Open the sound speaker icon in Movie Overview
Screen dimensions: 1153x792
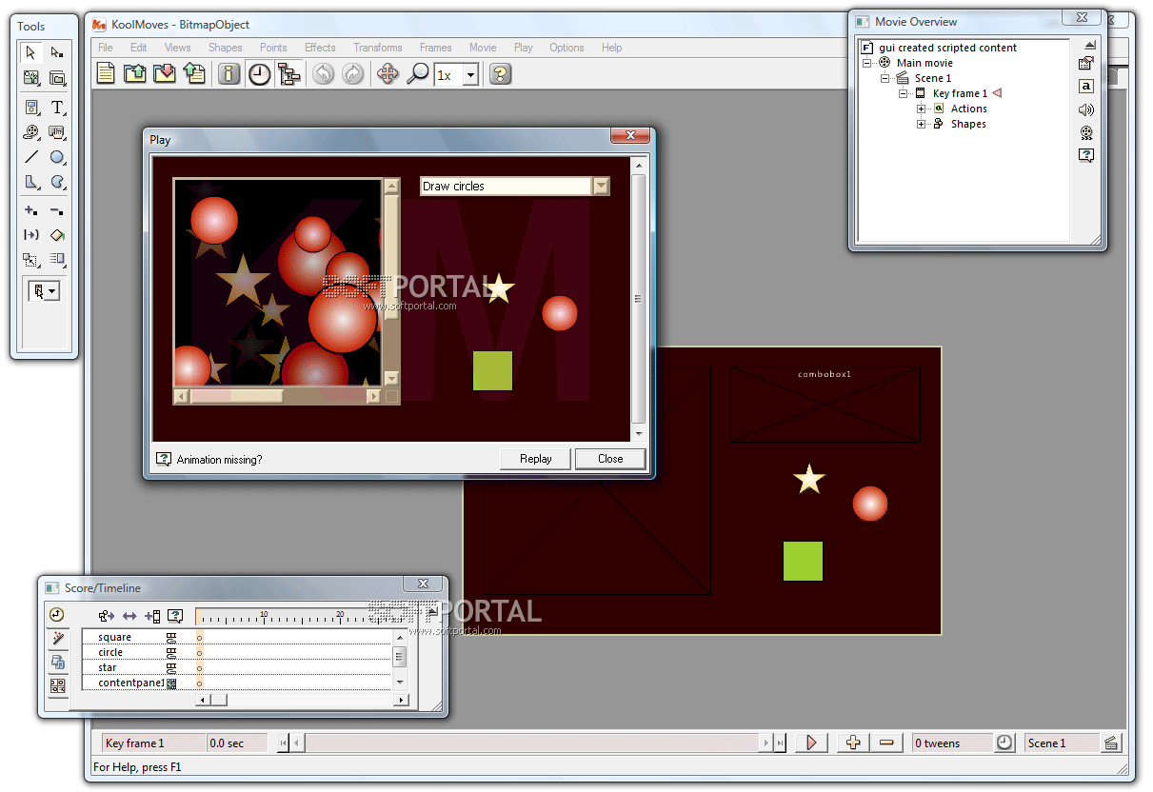tap(1086, 109)
